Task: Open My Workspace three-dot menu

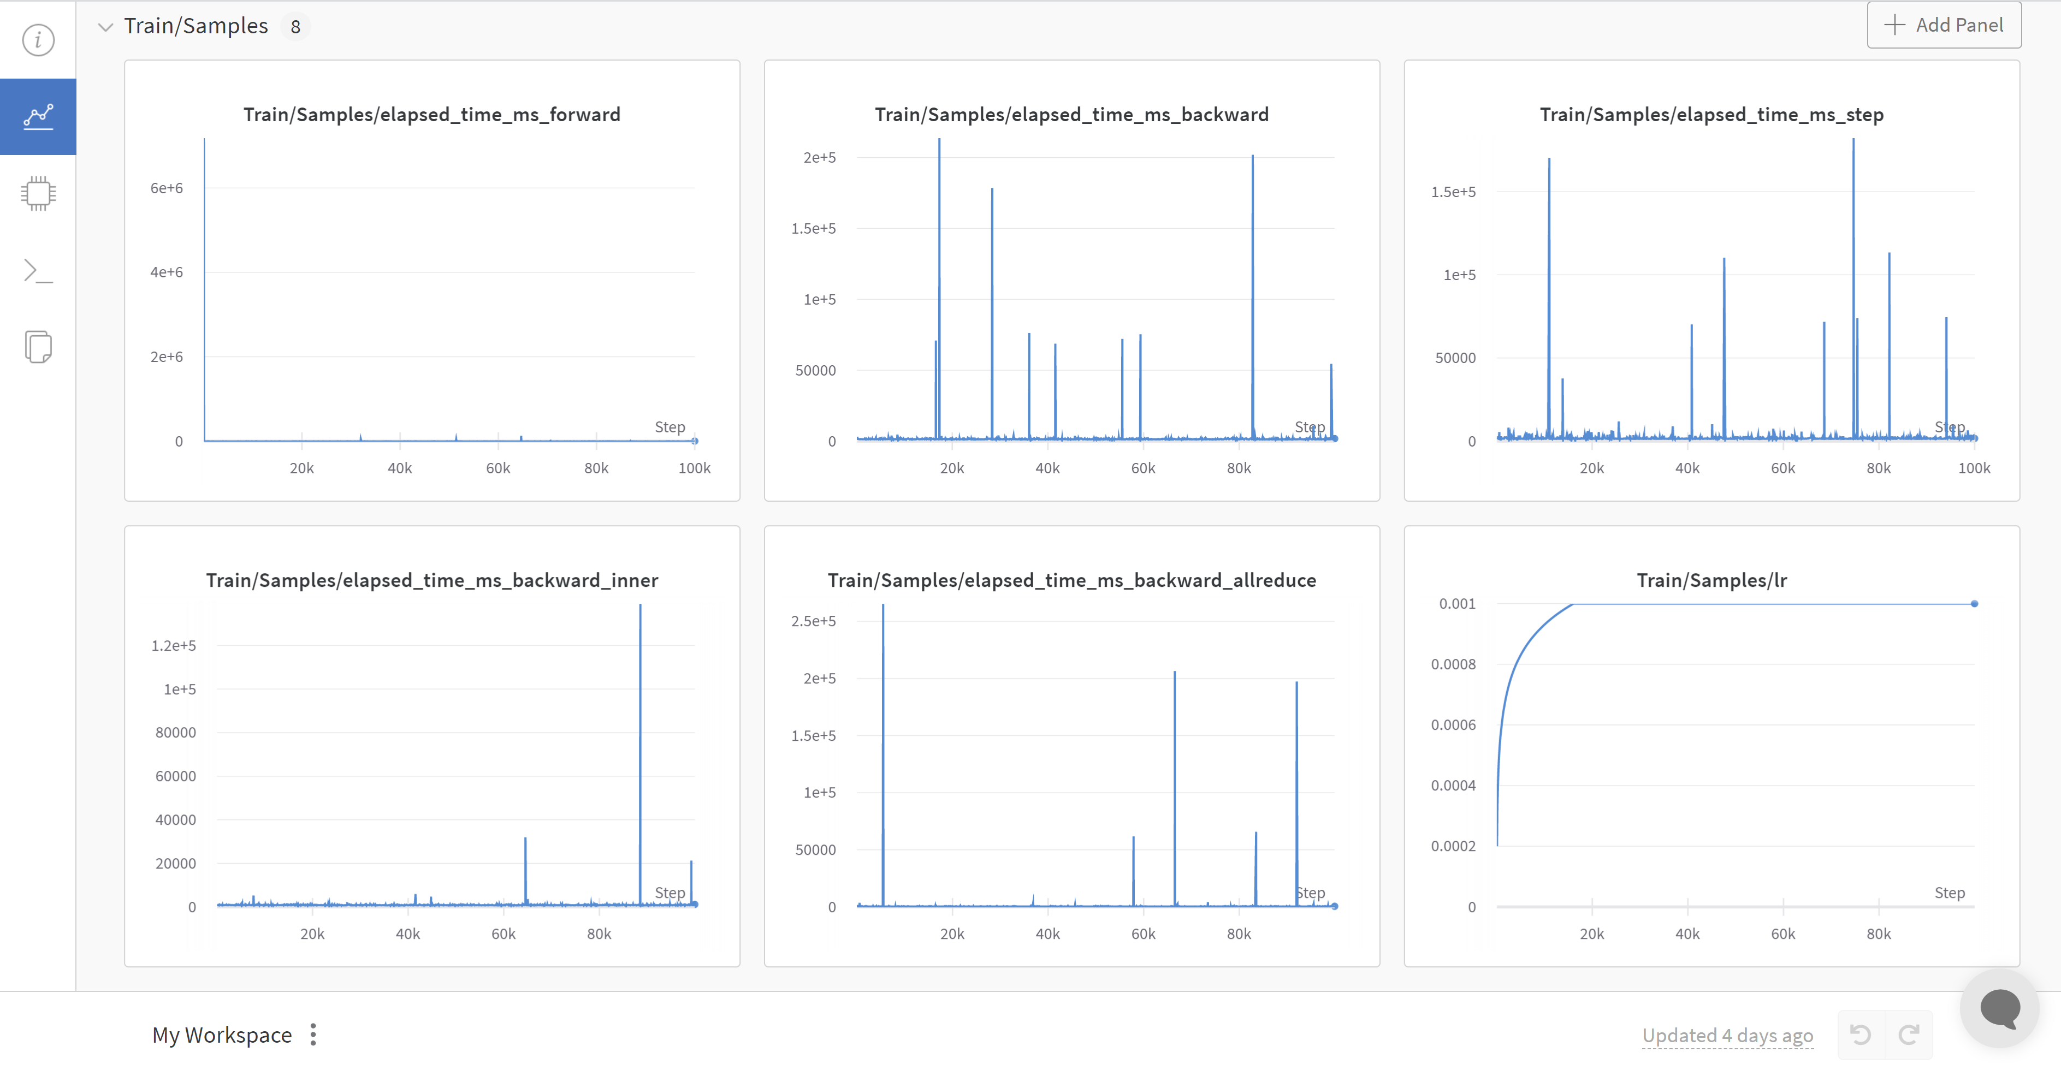Action: tap(313, 1035)
